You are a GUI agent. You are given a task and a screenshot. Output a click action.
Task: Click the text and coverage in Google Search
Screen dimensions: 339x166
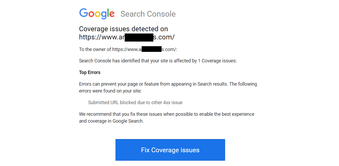111,121
